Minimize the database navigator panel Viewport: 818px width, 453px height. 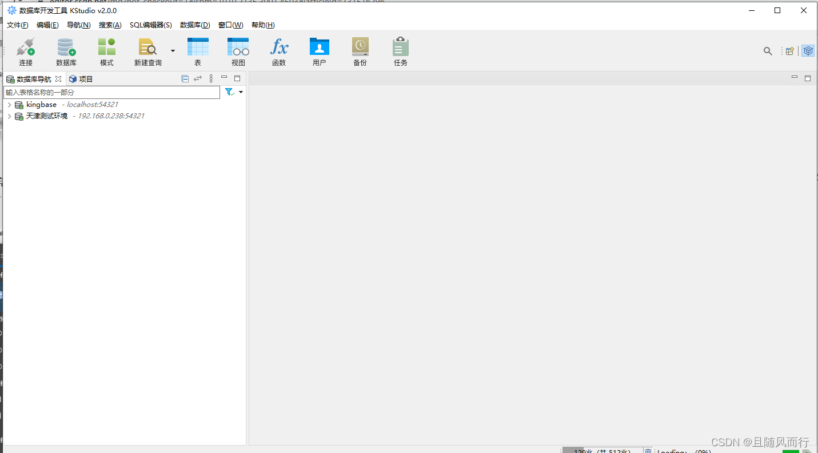[224, 77]
